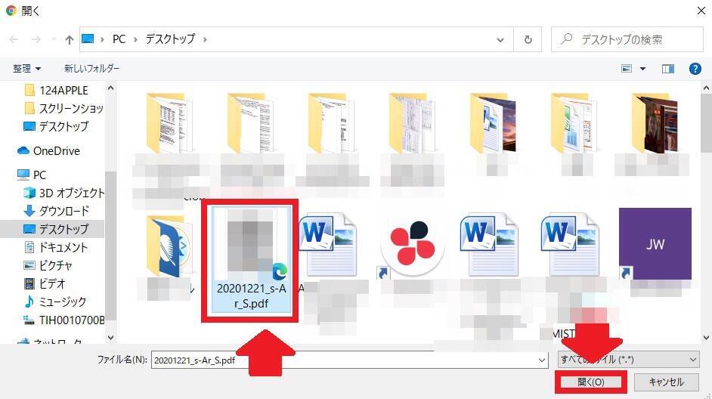Select 124APPLE folder in sidebar
This screenshot has height=399, width=712.
(56, 91)
